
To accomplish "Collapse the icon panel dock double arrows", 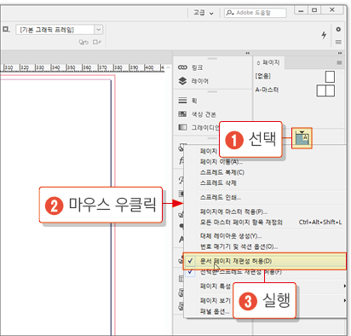I will coord(248,53).
